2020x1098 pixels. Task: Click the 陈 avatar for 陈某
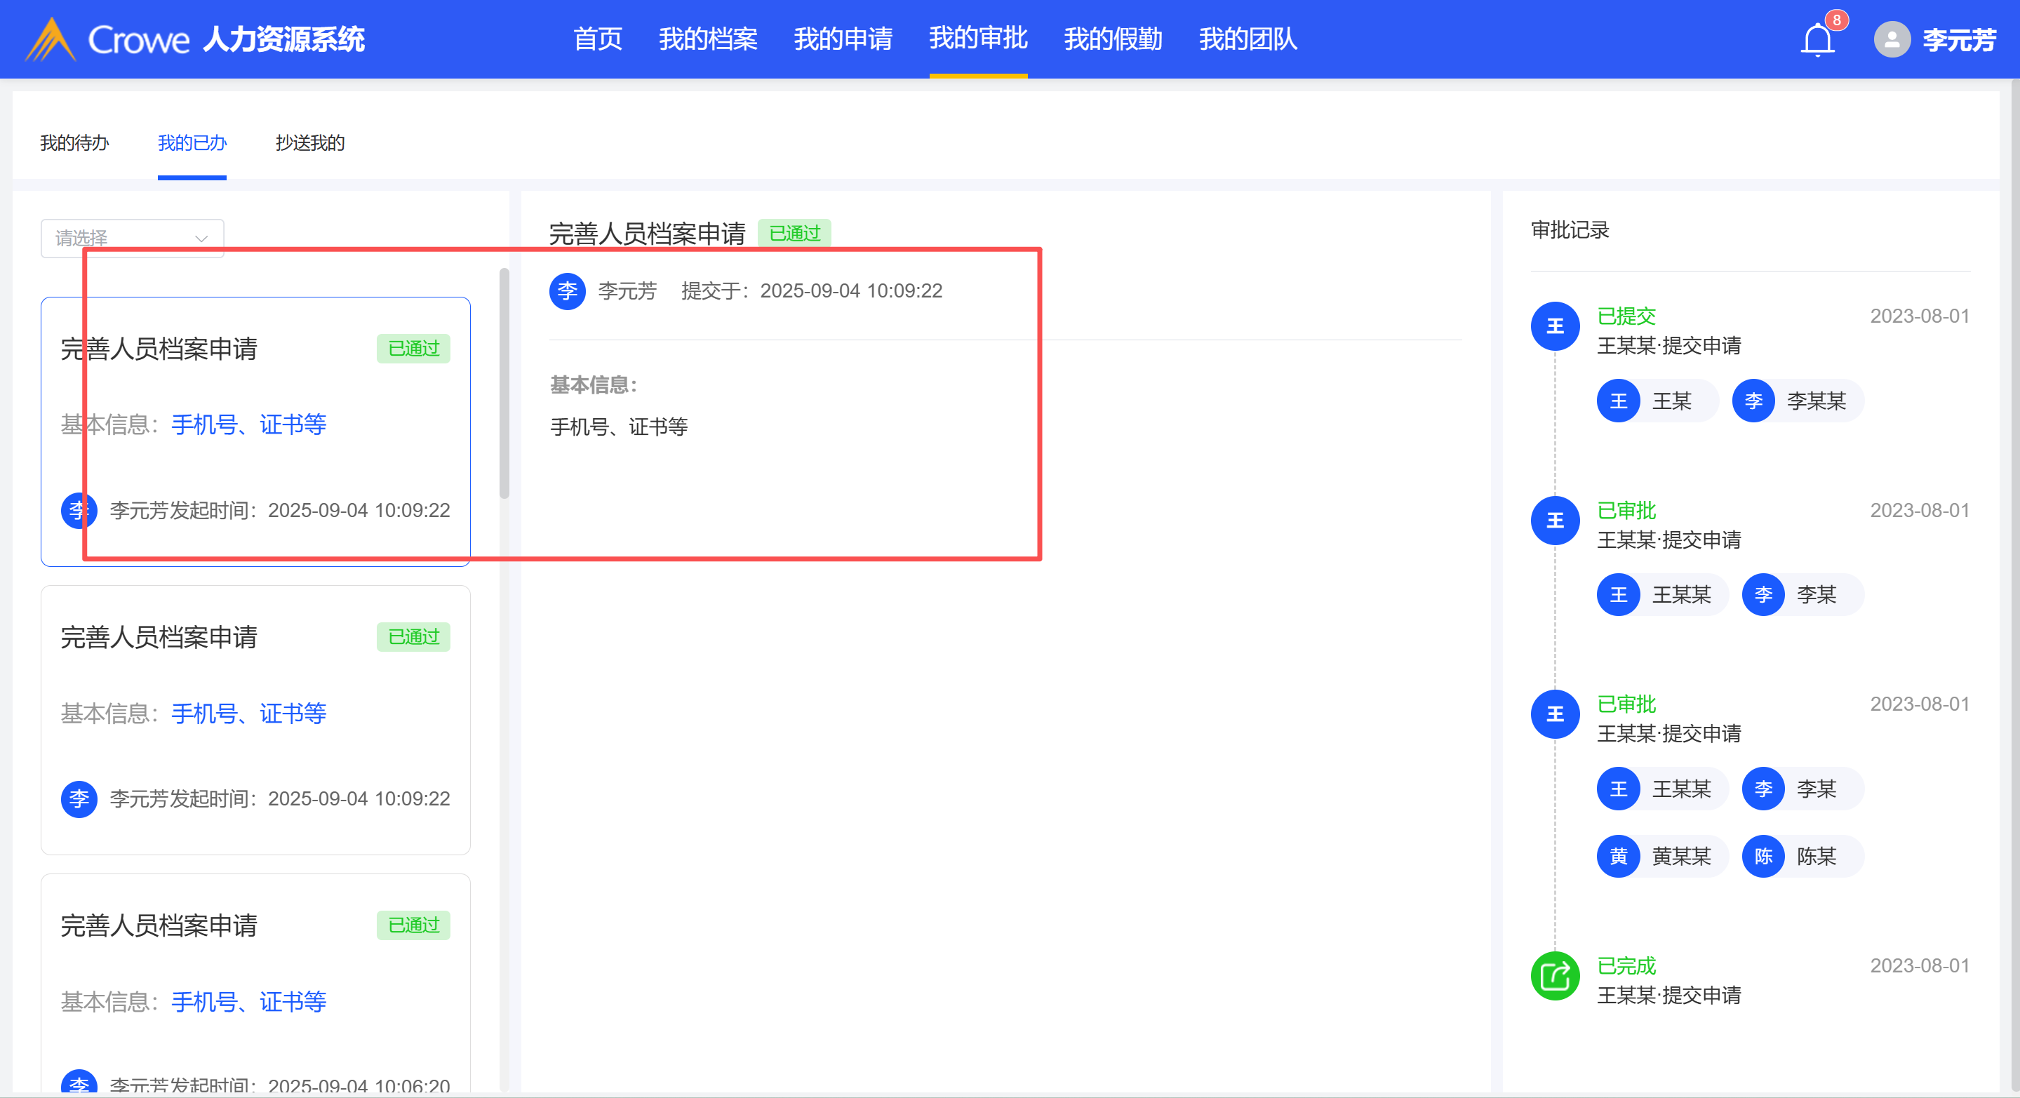click(x=1763, y=856)
